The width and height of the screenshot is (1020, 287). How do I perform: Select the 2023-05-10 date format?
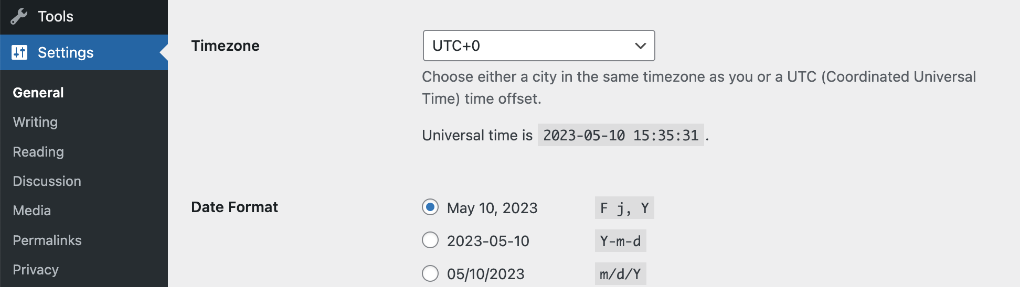430,240
